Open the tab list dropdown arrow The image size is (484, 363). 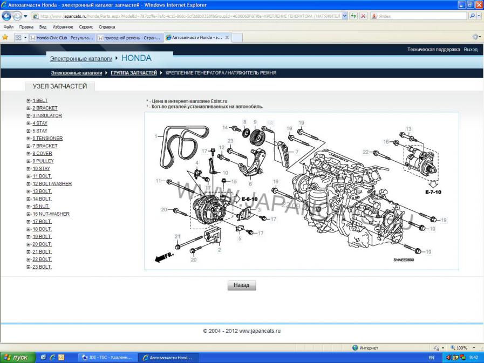[x=25, y=37]
